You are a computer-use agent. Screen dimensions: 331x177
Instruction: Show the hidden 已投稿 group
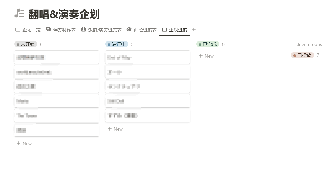pos(302,55)
